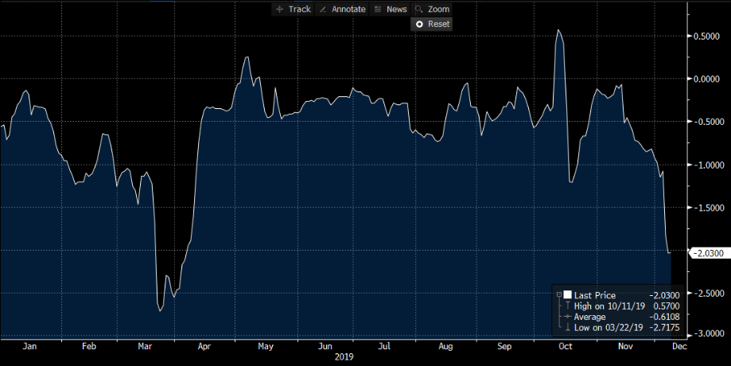Viewport: 731px width, 366px height.
Task: Click the Reset button
Action: (432, 24)
